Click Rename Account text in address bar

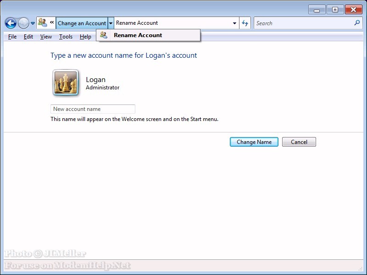(x=137, y=23)
